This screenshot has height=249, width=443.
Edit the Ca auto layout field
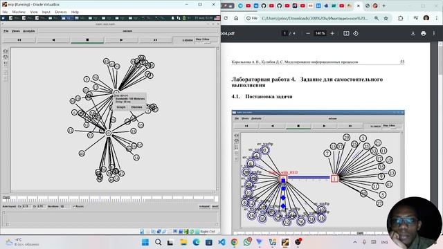click(x=26, y=206)
